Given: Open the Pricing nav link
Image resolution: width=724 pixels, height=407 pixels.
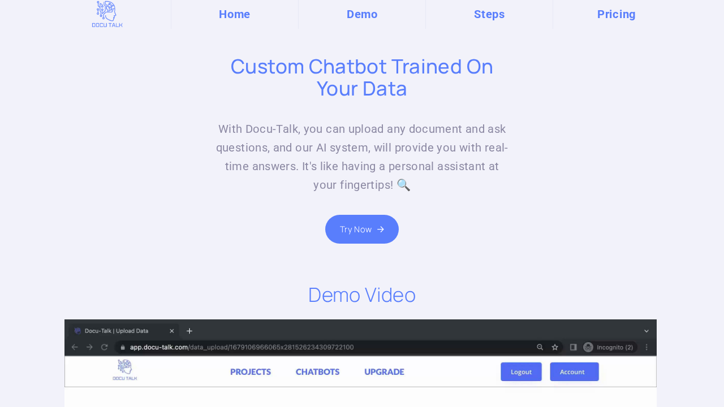Looking at the screenshot, I should pyautogui.click(x=616, y=14).
